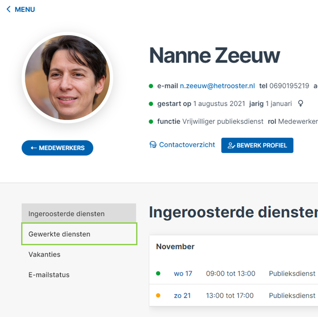Switch to the Gewerkte diensten tab
Viewport: 318px width, 317px height.
point(79,234)
